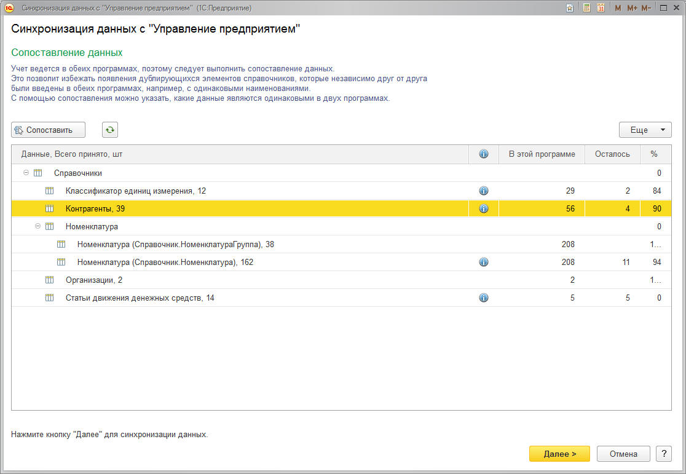Open help with the question mark button
Screen dimensions: 686x474
[x=663, y=454]
